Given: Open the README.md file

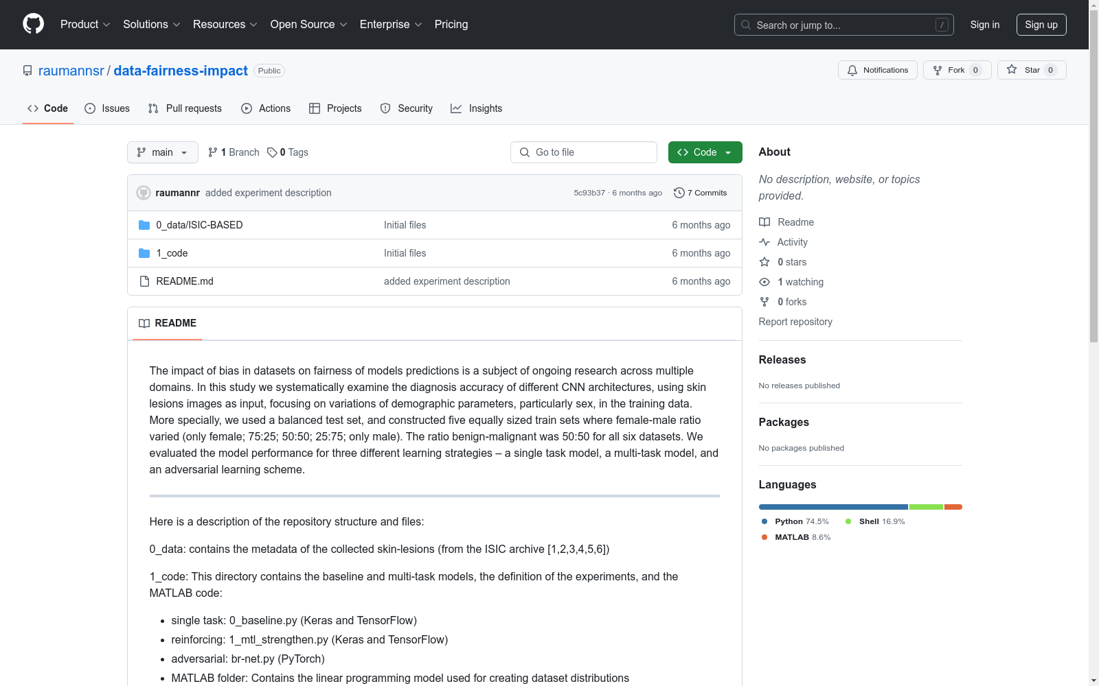Looking at the screenshot, I should (184, 281).
